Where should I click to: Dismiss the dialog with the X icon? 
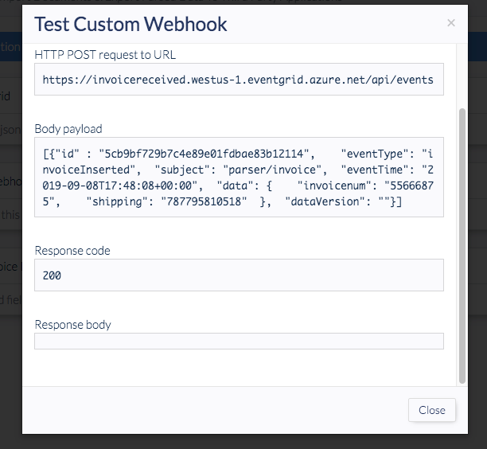click(451, 23)
